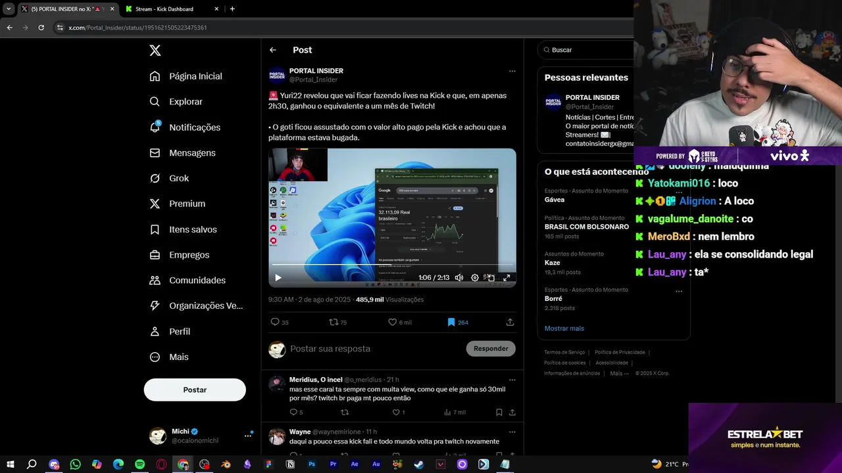Bookmark Meridius's comment
Image resolution: width=842 pixels, height=473 pixels.
[499, 413]
